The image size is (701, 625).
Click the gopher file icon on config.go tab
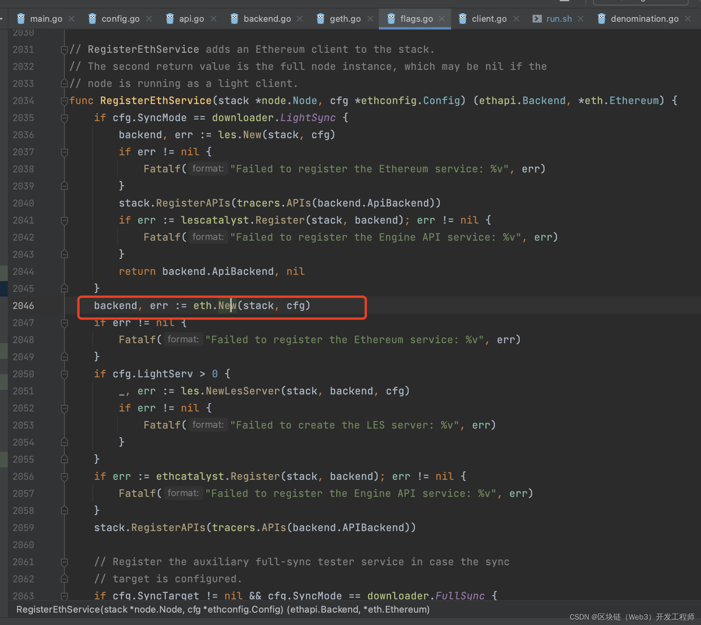[92, 19]
